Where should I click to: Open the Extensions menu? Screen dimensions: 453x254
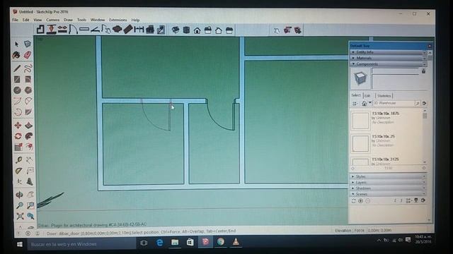pyautogui.click(x=118, y=20)
